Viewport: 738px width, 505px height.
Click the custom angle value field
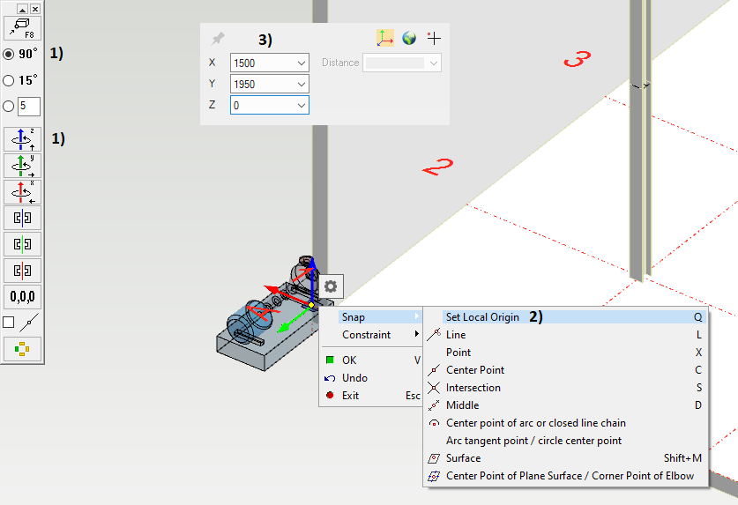[x=29, y=107]
